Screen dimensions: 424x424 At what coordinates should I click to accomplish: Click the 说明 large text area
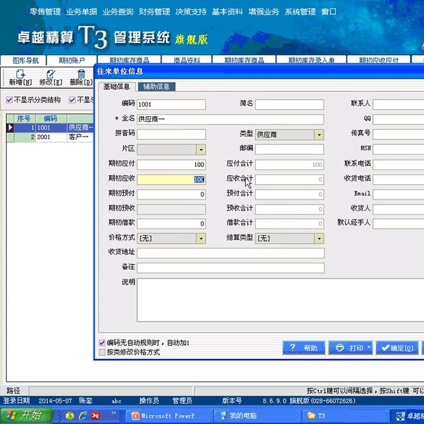(x=280, y=300)
